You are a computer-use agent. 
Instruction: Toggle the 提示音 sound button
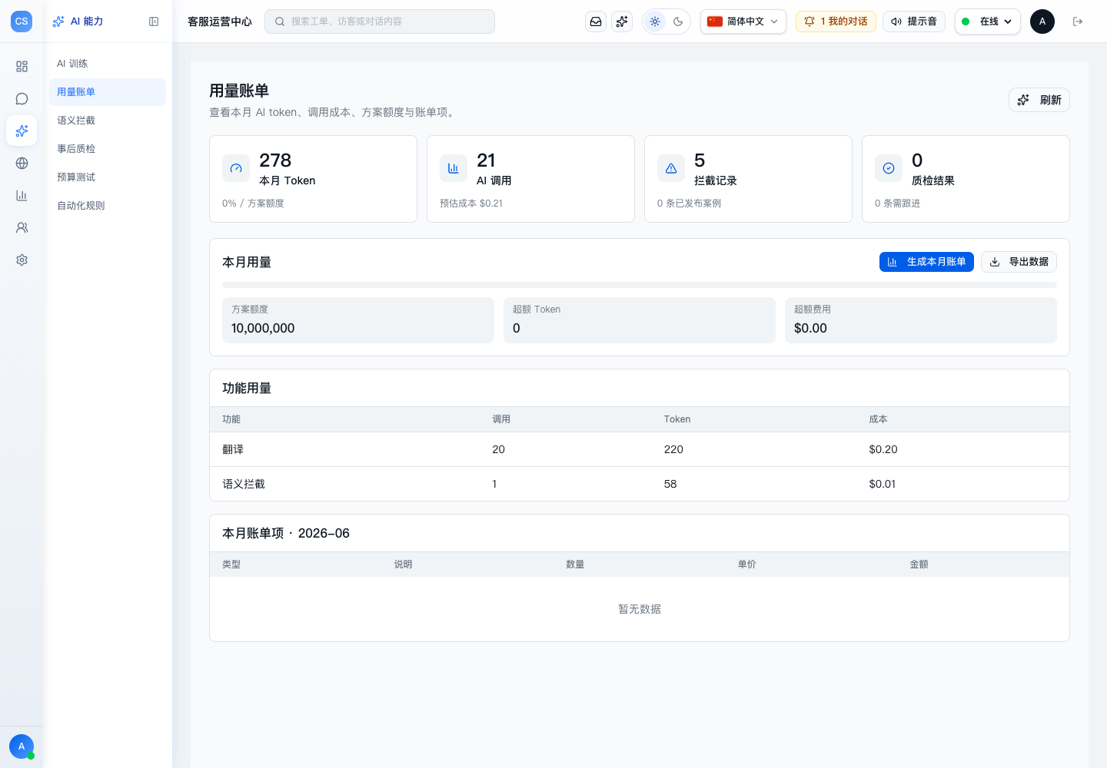[914, 22]
